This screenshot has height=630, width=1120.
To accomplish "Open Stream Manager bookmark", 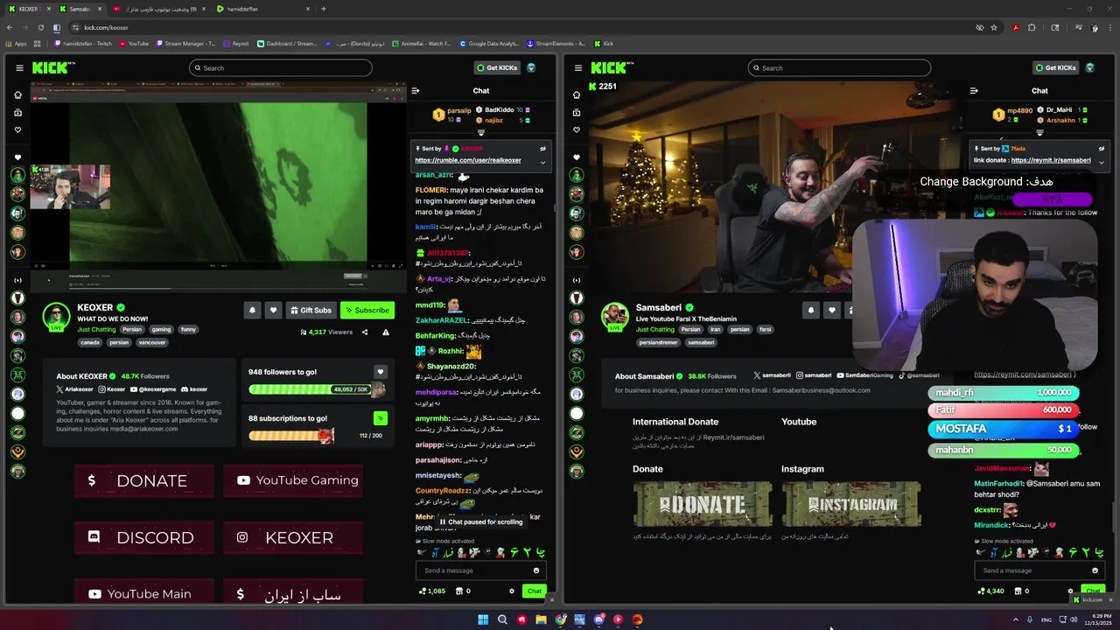I will pyautogui.click(x=185, y=43).
